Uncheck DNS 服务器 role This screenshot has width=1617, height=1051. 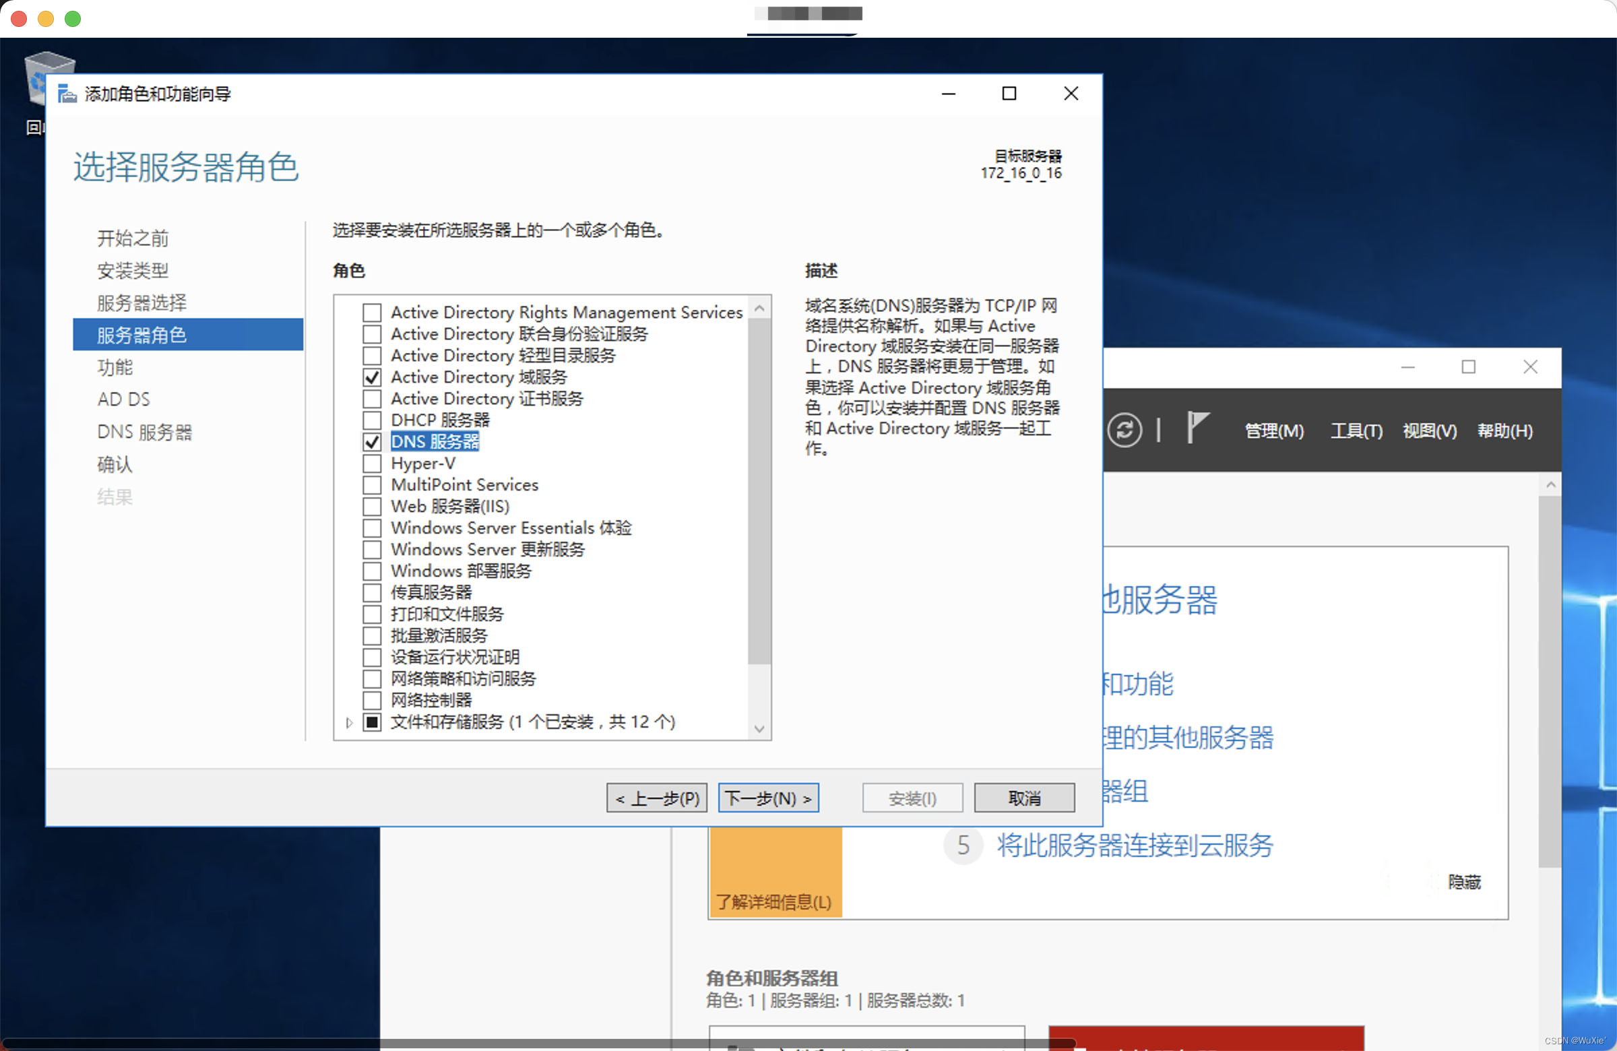(372, 441)
